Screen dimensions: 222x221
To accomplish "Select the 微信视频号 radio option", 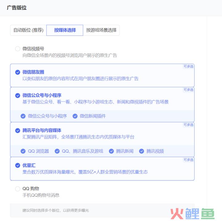I will (x=18, y=49).
